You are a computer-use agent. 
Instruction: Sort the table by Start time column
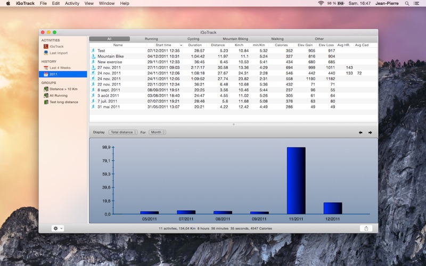[x=163, y=45]
